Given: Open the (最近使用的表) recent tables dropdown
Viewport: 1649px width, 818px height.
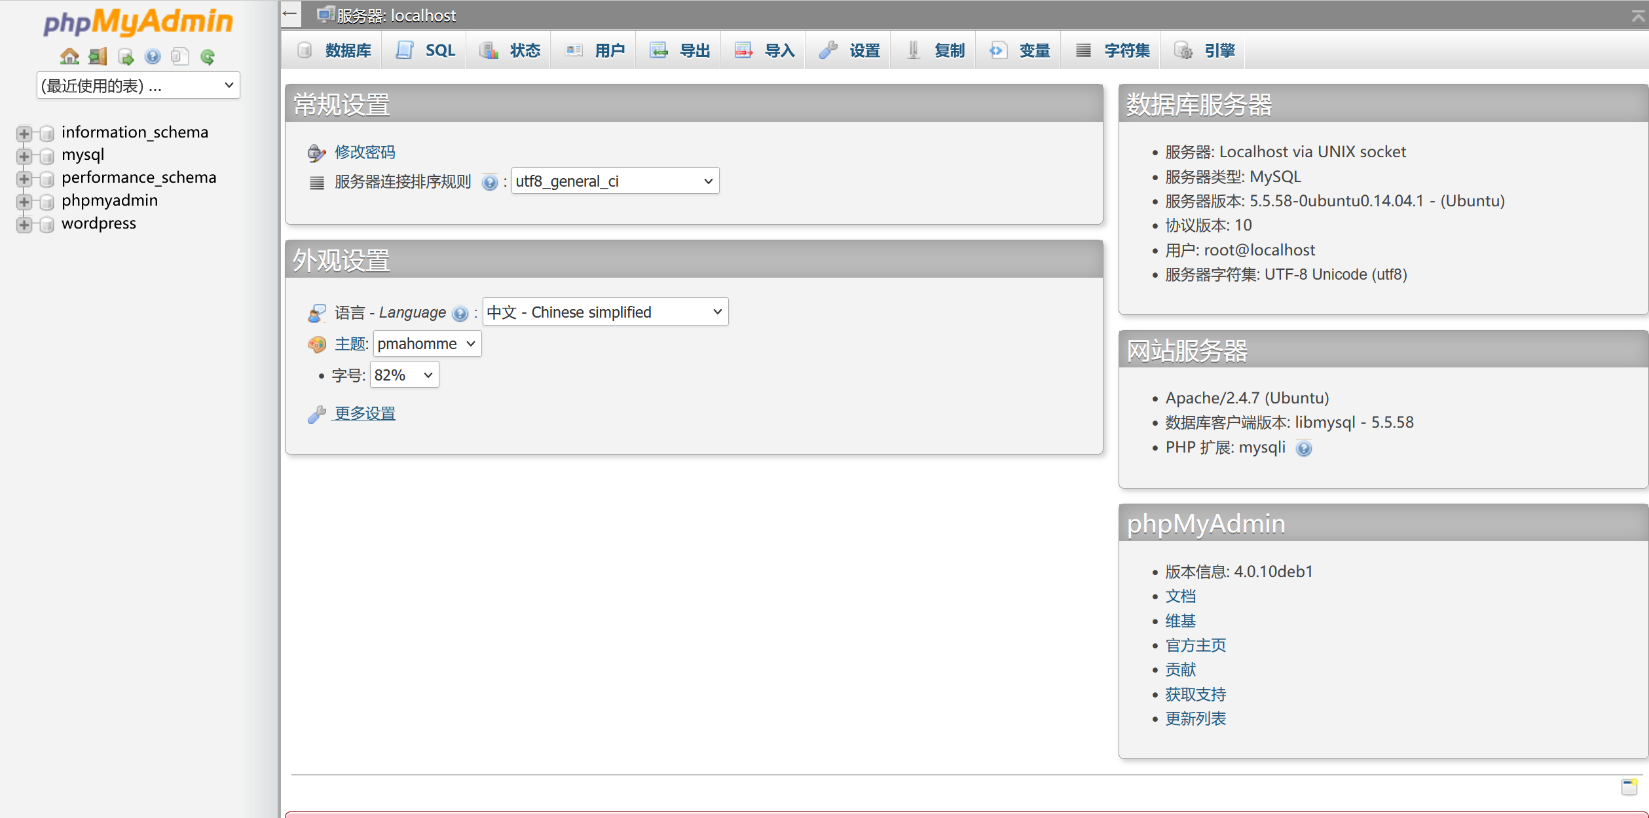Looking at the screenshot, I should pyautogui.click(x=138, y=85).
